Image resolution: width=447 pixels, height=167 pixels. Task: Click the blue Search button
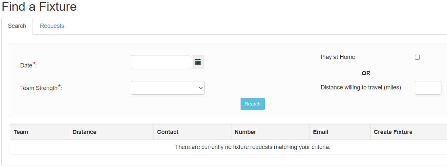point(253,104)
